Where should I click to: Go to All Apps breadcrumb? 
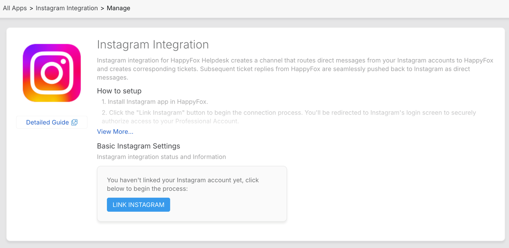(15, 8)
